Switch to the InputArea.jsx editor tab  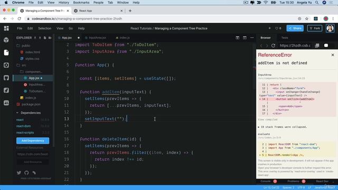coord(95,37)
